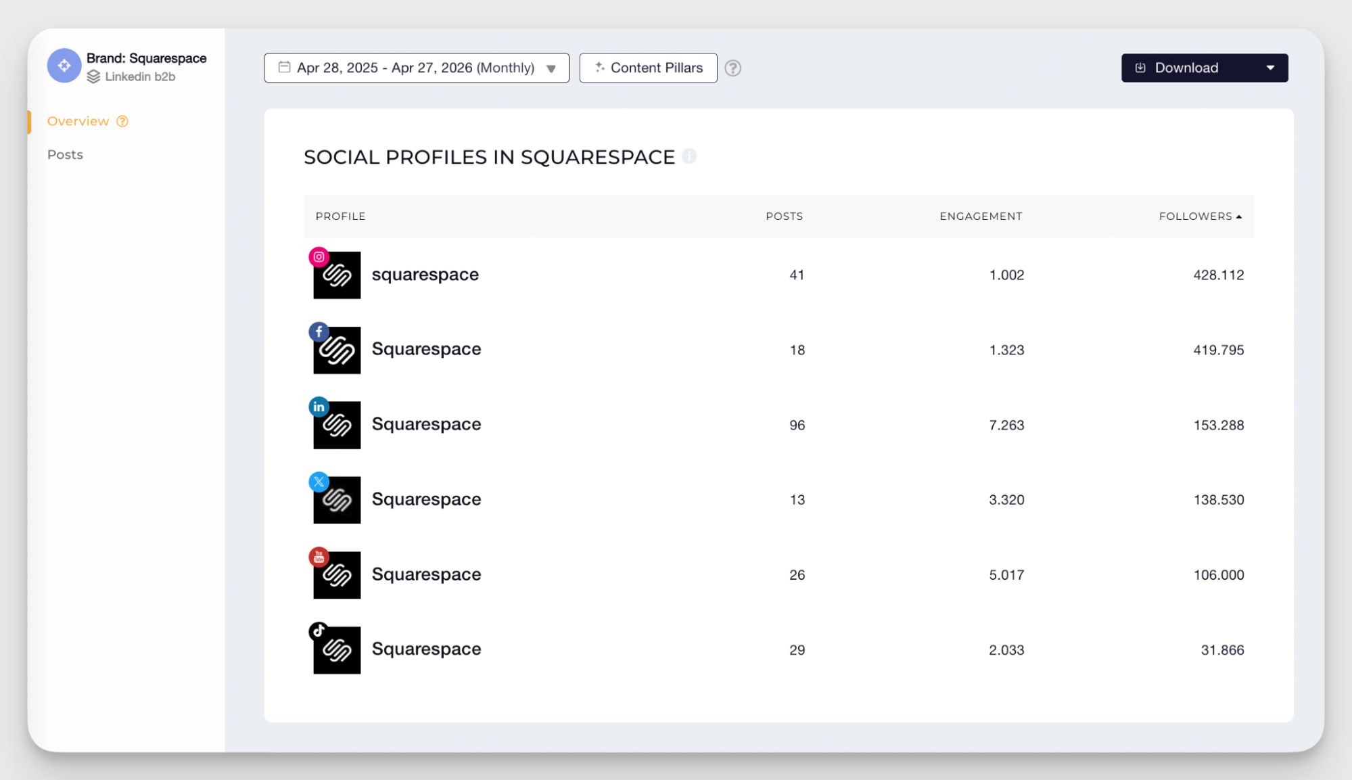This screenshot has width=1352, height=780.
Task: Open the Instagram profile thumbnail with 41 posts
Action: (337, 275)
